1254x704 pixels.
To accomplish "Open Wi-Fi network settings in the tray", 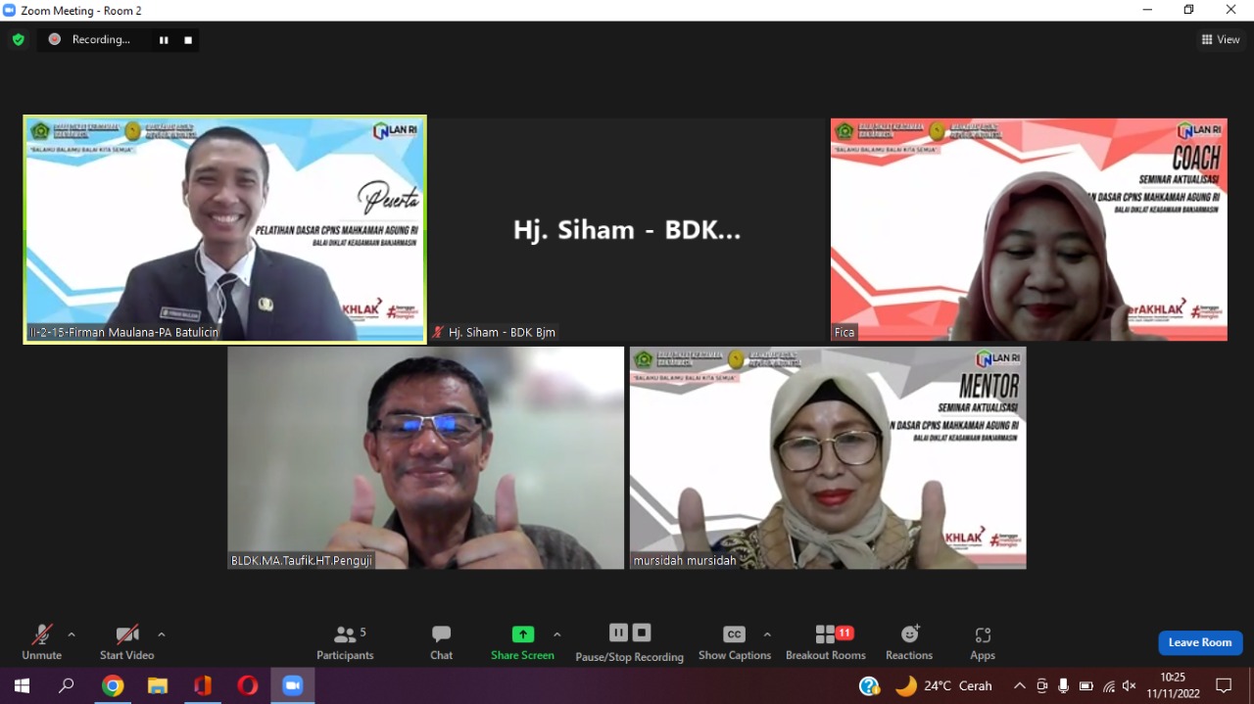I will (1108, 686).
